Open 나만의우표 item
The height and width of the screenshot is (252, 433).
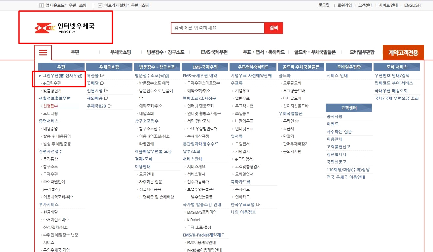[x=244, y=121]
